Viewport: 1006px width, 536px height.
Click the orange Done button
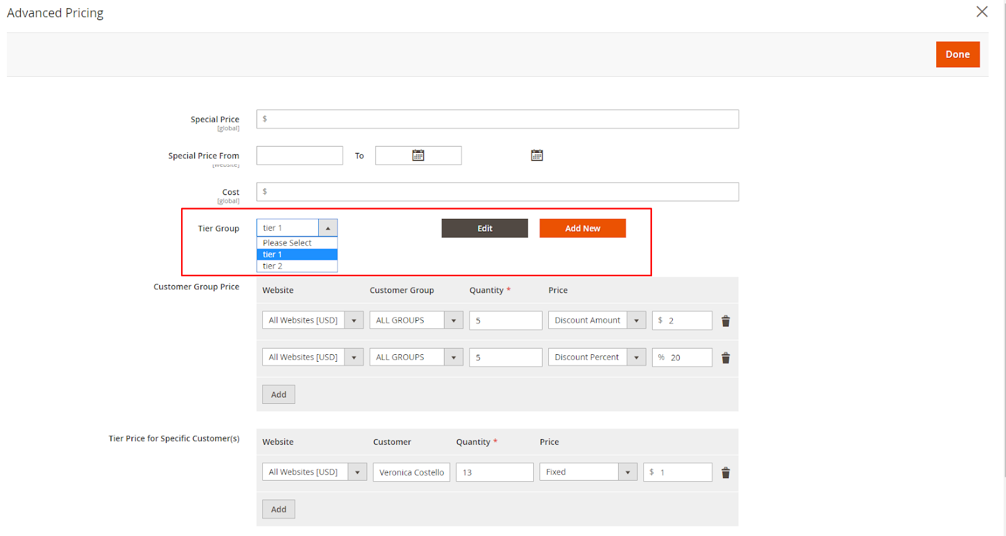(x=957, y=55)
